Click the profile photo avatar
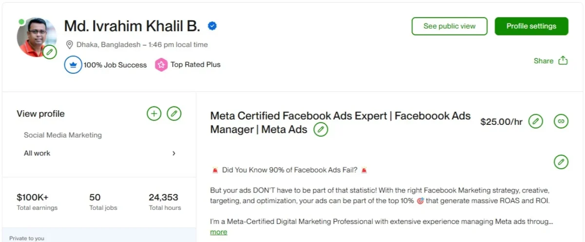 pos(34,36)
